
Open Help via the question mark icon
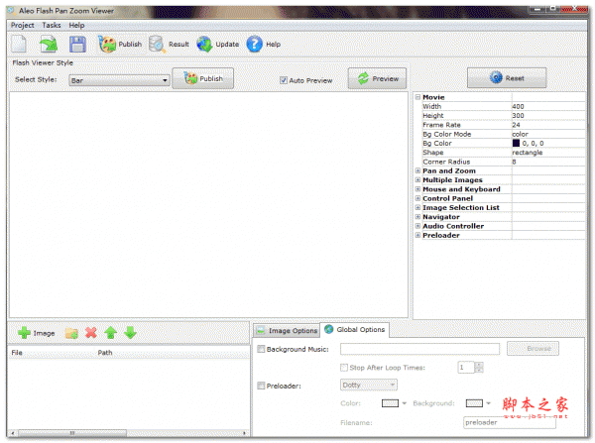(x=254, y=44)
